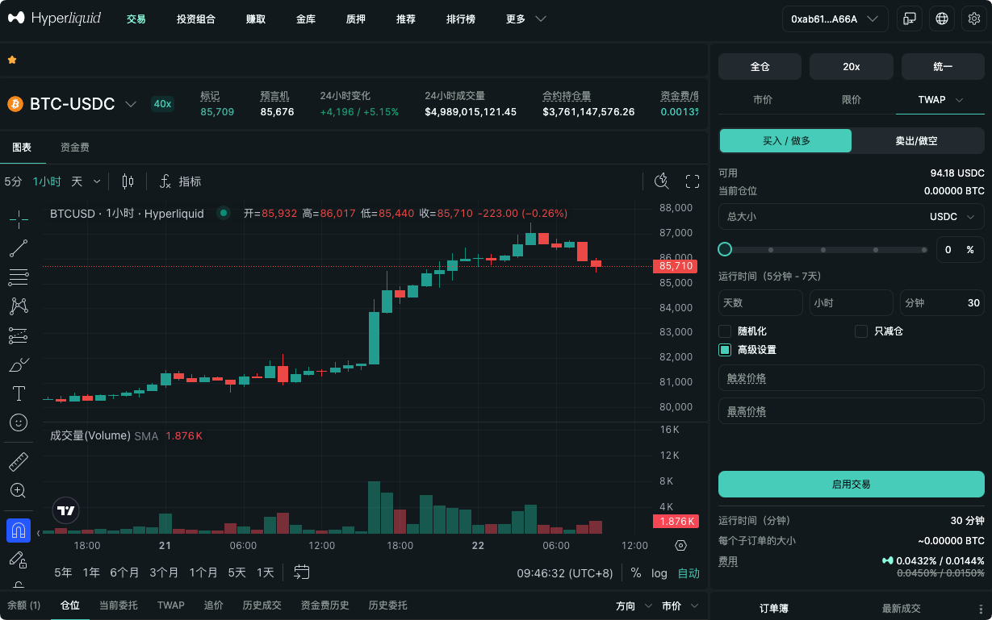Screen dimensions: 992x620
Task: Toggle the live data status indicator
Action: (224, 214)
